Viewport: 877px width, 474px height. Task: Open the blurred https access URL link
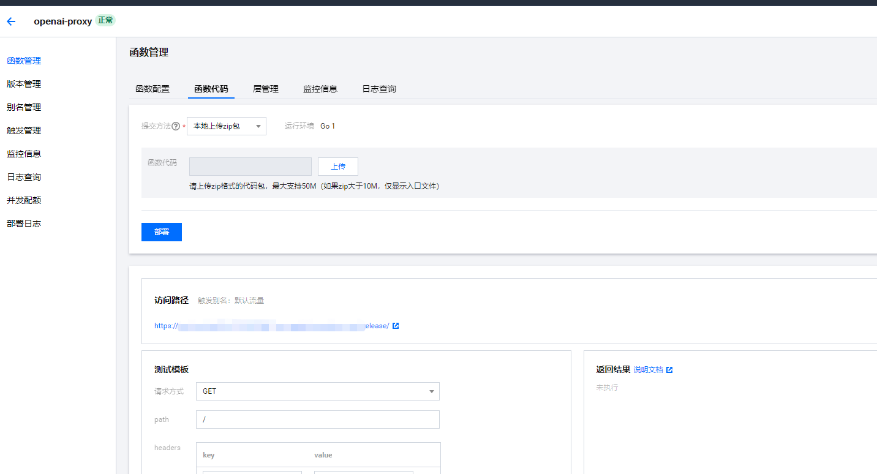click(x=271, y=326)
